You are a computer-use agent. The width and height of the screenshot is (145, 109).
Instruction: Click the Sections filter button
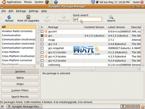pyautogui.click(x=20, y=71)
